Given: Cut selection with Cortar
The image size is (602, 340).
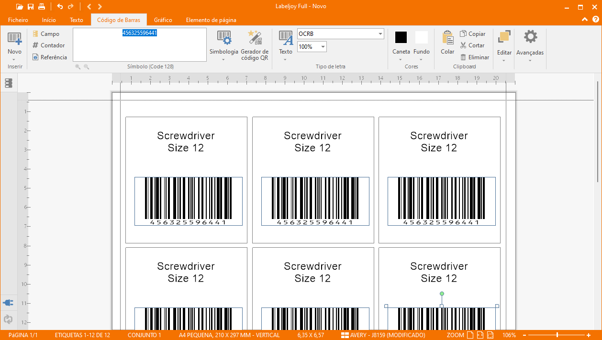Looking at the screenshot, I should point(473,45).
